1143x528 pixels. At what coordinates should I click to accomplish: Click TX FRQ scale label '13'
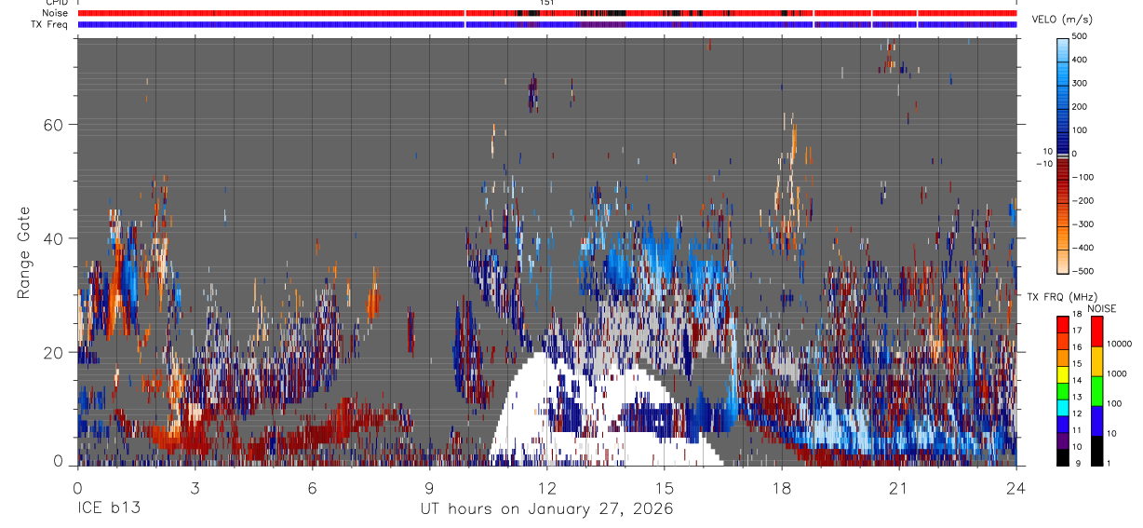(x=1078, y=399)
